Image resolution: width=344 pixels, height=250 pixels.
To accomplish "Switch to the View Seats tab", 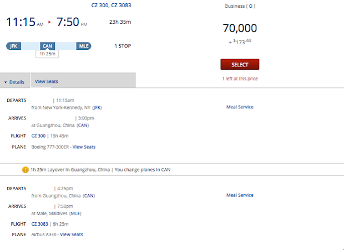I will pos(47,81).
